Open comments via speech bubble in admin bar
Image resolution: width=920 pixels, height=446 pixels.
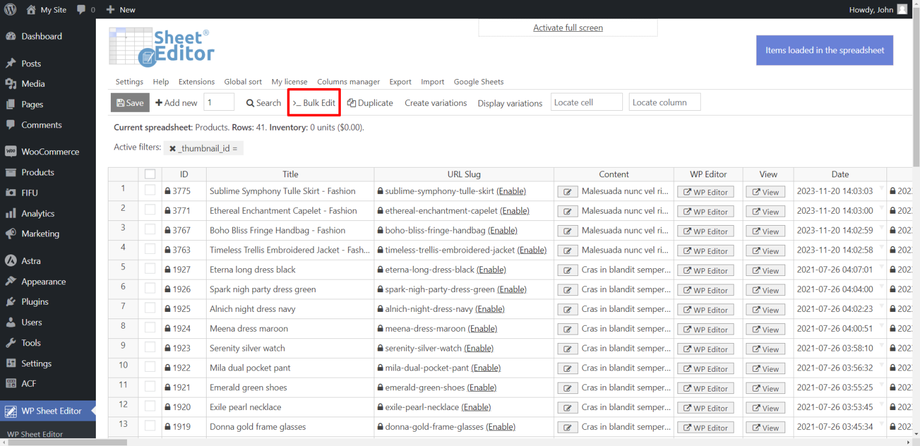[x=81, y=9]
